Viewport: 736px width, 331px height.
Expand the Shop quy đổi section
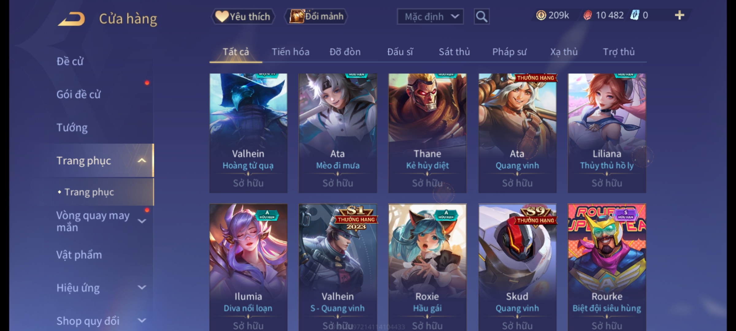tap(142, 321)
